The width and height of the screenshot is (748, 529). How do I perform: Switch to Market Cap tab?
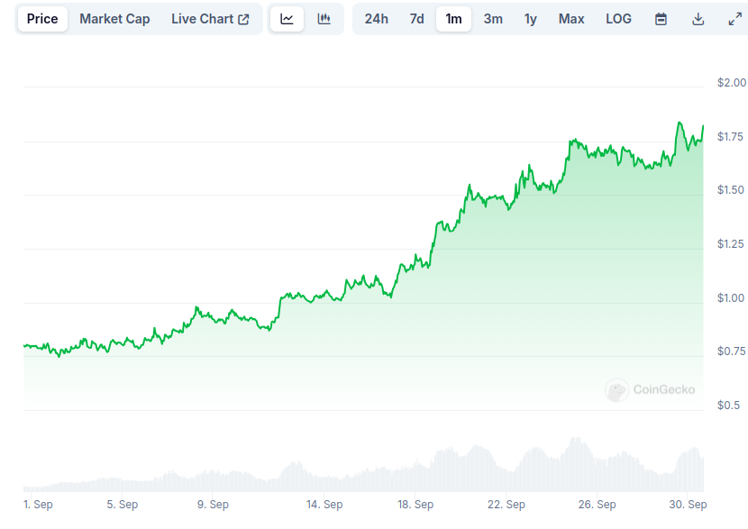point(114,19)
